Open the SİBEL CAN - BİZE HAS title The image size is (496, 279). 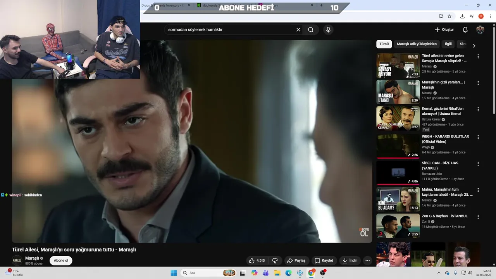pyautogui.click(x=440, y=165)
